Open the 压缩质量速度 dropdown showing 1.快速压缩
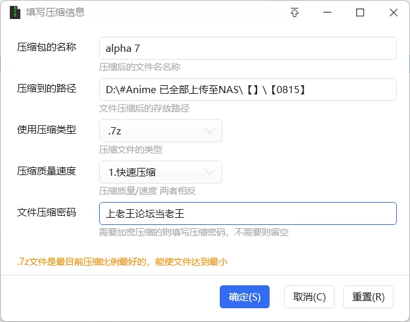The width and height of the screenshot is (410, 322). (x=161, y=172)
